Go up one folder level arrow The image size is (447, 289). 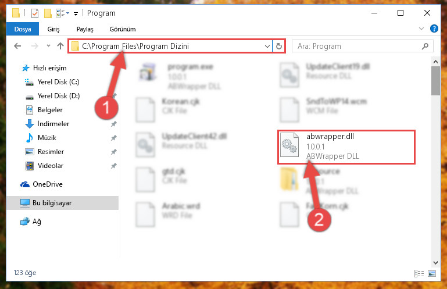60,46
